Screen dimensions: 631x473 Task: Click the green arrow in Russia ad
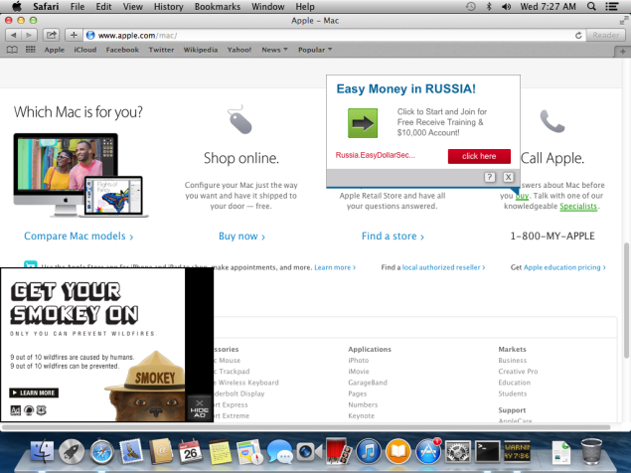point(363,123)
